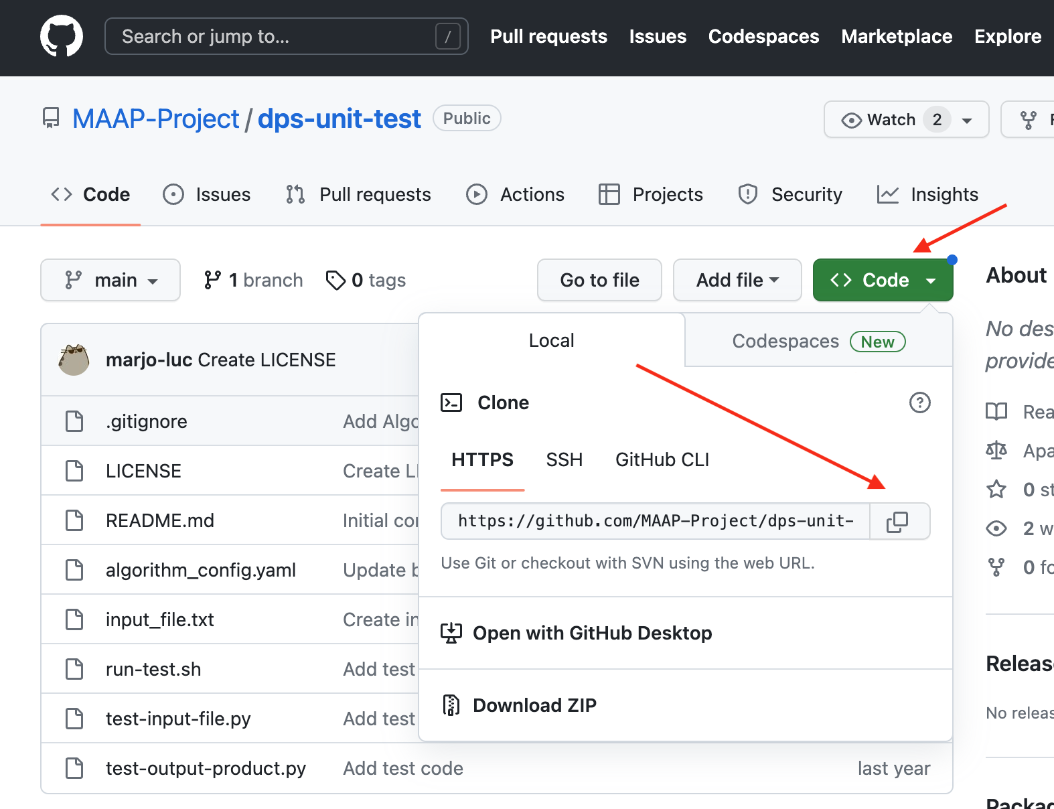Click the watchers eye icon in About
The width and height of the screenshot is (1054, 809).
click(996, 528)
